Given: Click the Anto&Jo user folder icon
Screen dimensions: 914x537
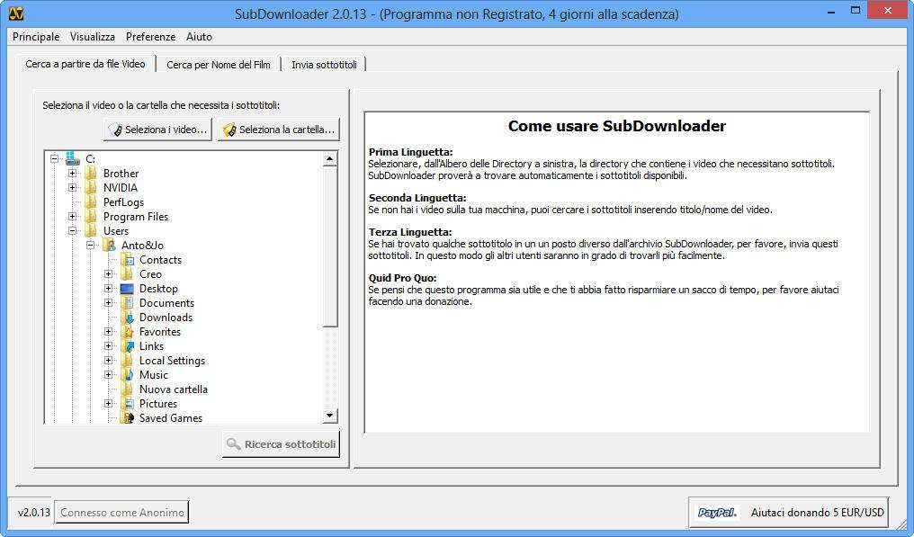Looking at the screenshot, I should tap(109, 246).
